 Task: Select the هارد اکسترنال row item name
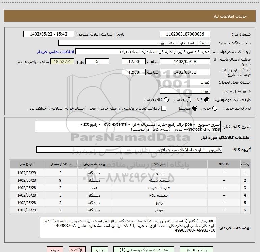coord(159,188)
